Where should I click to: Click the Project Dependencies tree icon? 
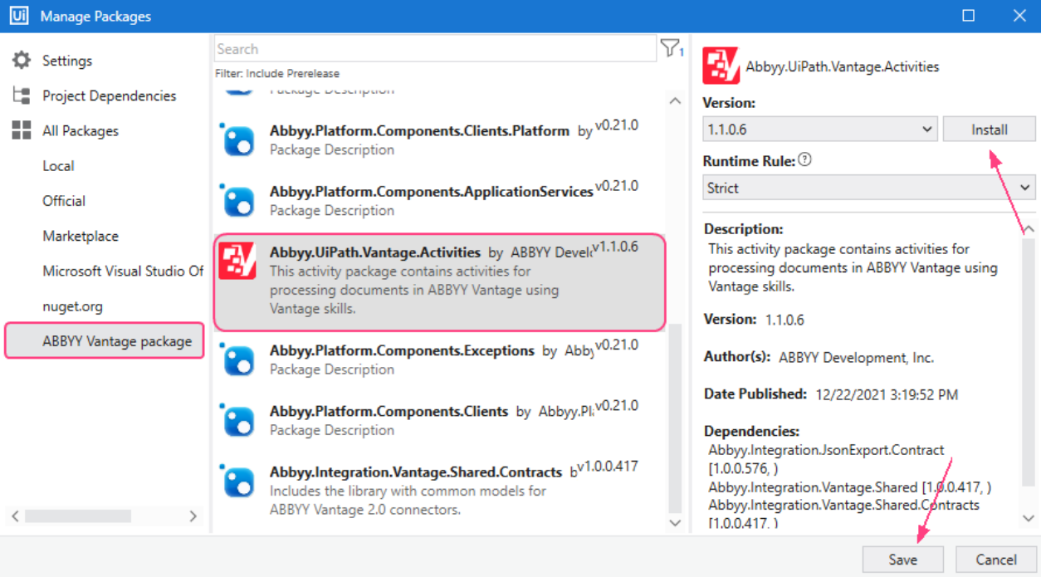[22, 95]
